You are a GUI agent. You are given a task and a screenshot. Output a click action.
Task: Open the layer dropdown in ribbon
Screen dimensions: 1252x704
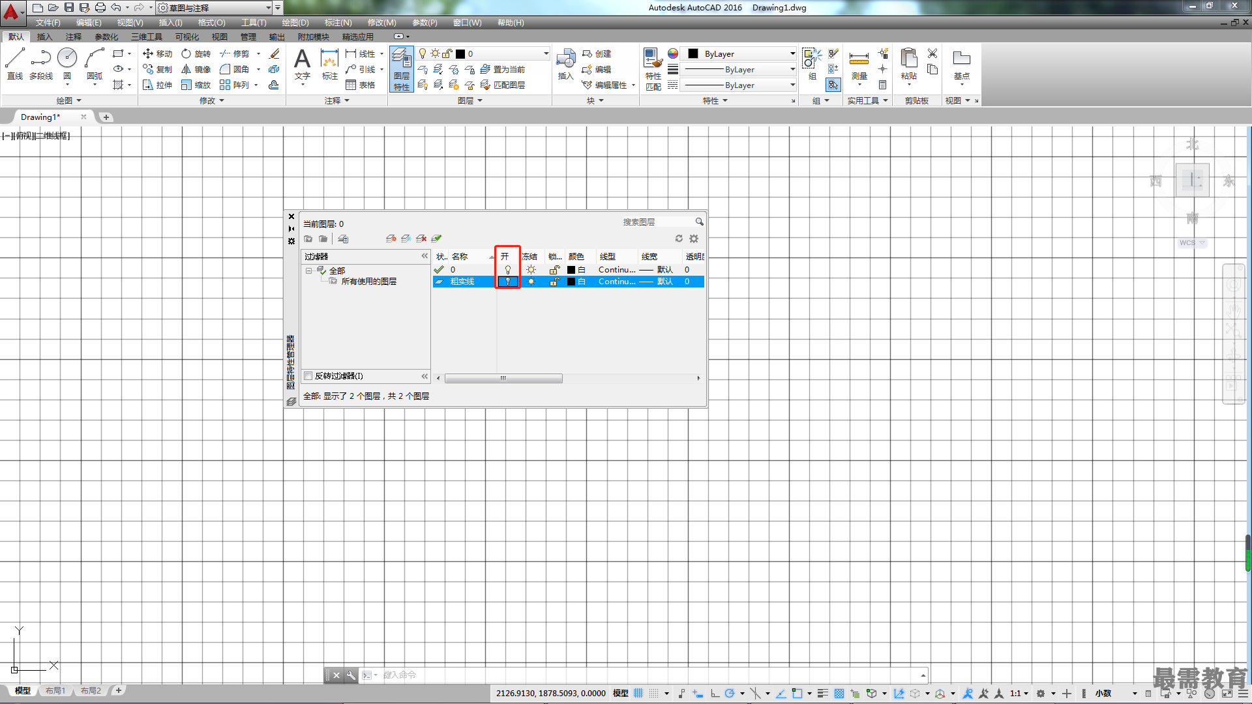(x=484, y=53)
